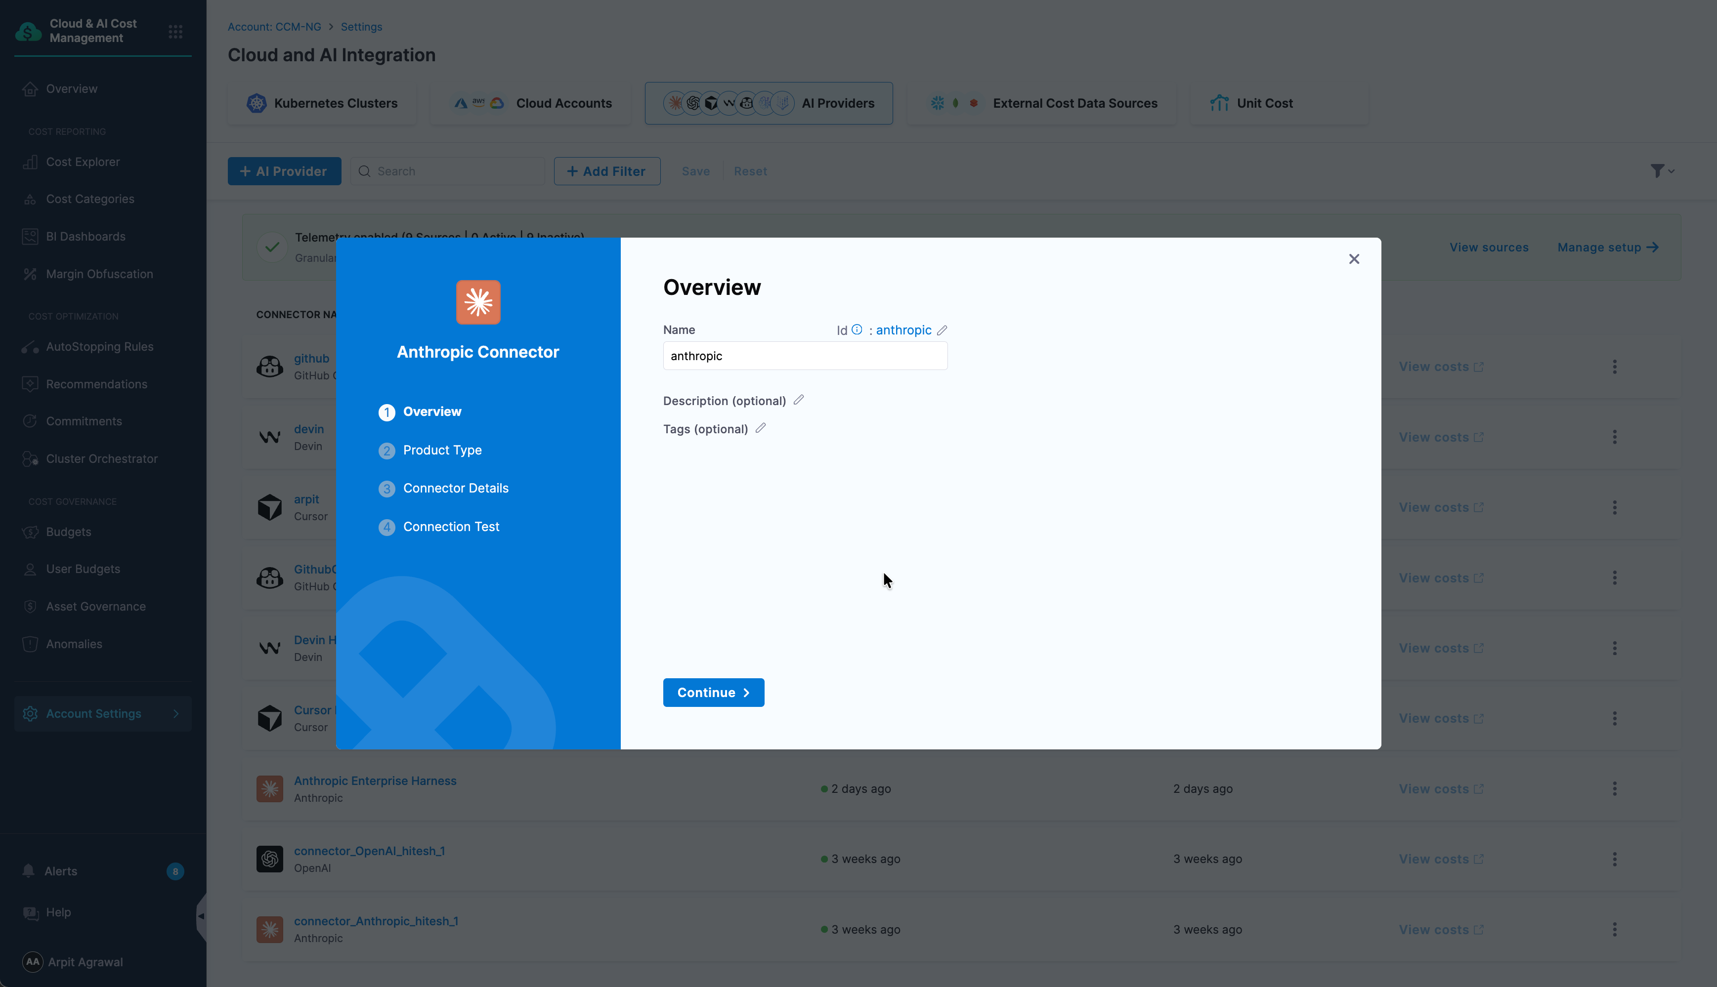Open connector_OpenAI_hitesh_1 connector
This screenshot has height=987, width=1717.
tap(369, 851)
